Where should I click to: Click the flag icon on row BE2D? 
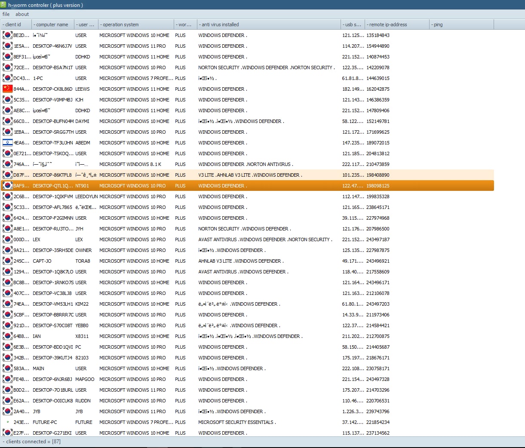pos(7,35)
